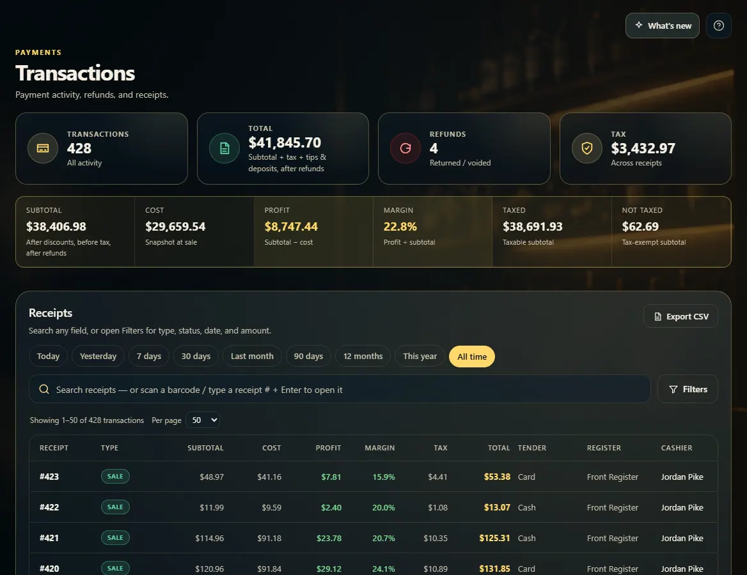Viewport: 747px width, 575px height.
Task: Click the Showing 1–50 of 428 transactions text
Action: (87, 420)
